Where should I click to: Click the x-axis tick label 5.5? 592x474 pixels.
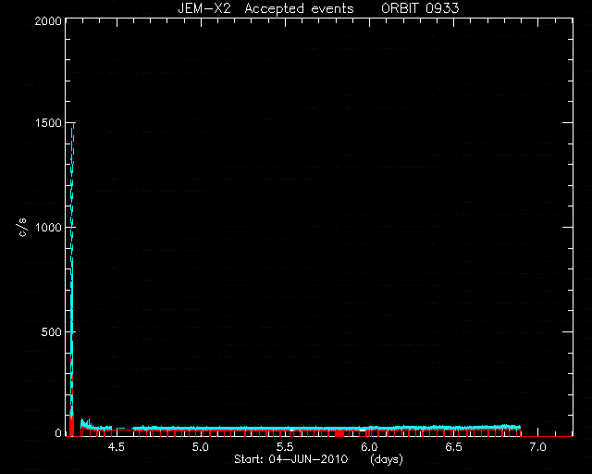[x=285, y=447]
